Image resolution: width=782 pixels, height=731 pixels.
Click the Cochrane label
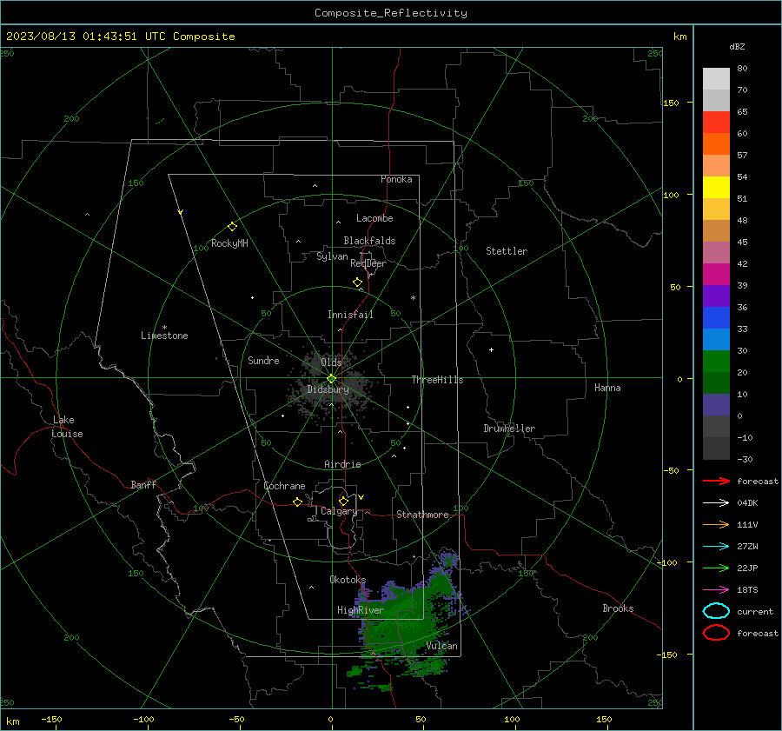[284, 486]
